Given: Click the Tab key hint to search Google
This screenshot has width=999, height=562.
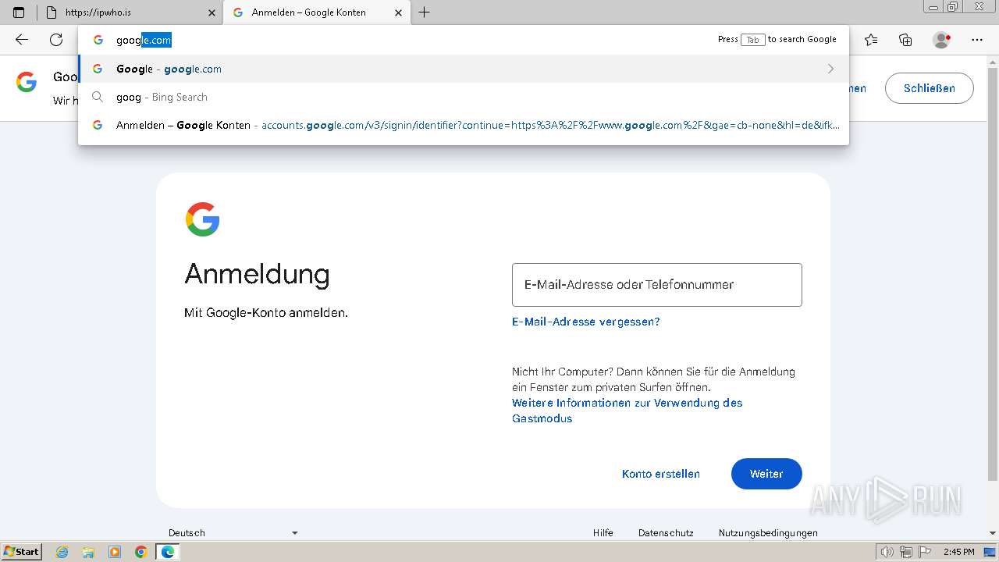Looking at the screenshot, I should tap(752, 40).
